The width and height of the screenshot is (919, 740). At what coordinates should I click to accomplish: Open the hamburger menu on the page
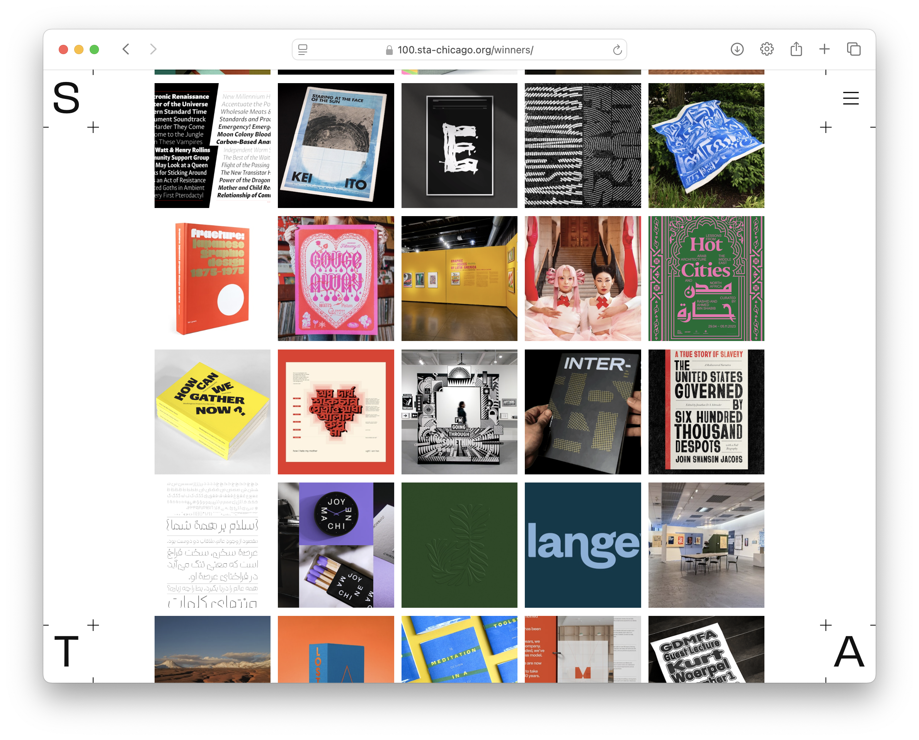pyautogui.click(x=850, y=98)
